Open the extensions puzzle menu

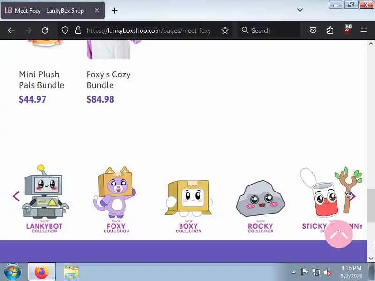(x=330, y=30)
